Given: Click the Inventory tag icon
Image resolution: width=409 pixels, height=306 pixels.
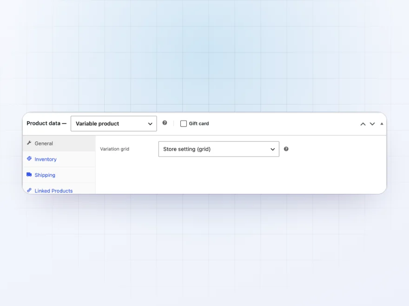Looking at the screenshot, I should (x=29, y=159).
